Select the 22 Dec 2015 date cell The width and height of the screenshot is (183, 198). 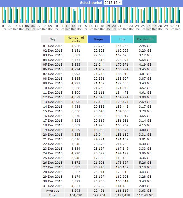click(x=53, y=144)
